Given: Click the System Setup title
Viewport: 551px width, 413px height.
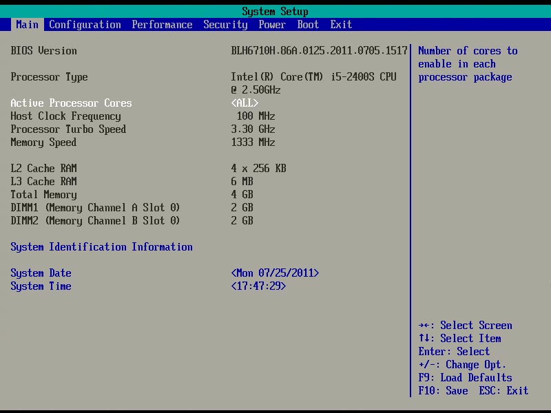Looking at the screenshot, I should click(275, 12).
